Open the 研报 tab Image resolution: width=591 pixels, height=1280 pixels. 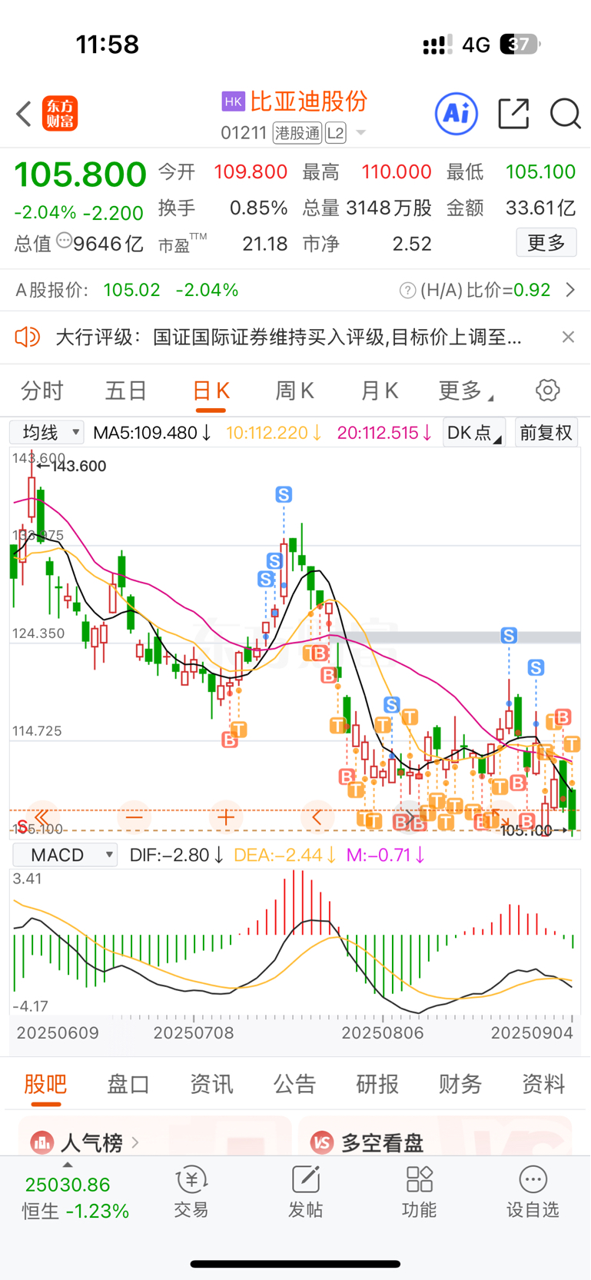(x=377, y=1084)
